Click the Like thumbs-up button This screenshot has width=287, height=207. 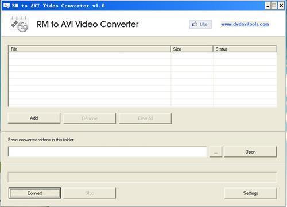click(x=200, y=24)
